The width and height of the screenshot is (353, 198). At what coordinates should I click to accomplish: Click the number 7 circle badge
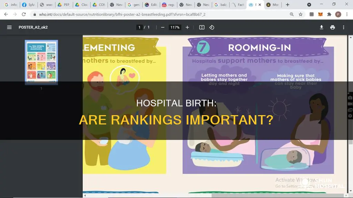pyautogui.click(x=203, y=47)
